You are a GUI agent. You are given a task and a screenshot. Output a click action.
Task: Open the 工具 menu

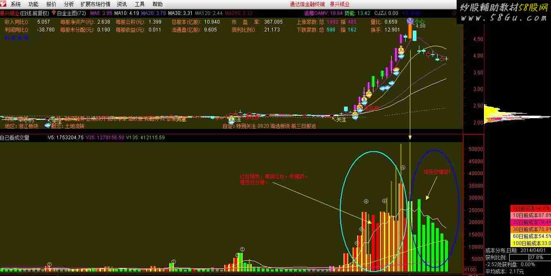[x=140, y=4]
